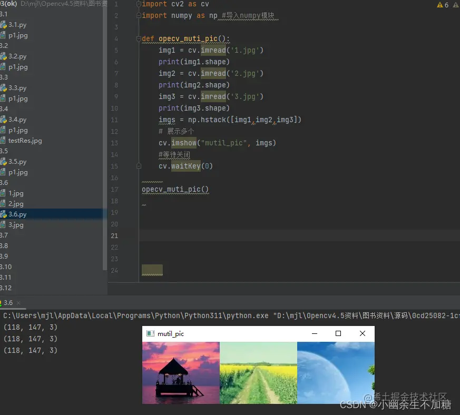Open 3.5.py in the project tree
This screenshot has width=460, height=415.
(x=17, y=162)
